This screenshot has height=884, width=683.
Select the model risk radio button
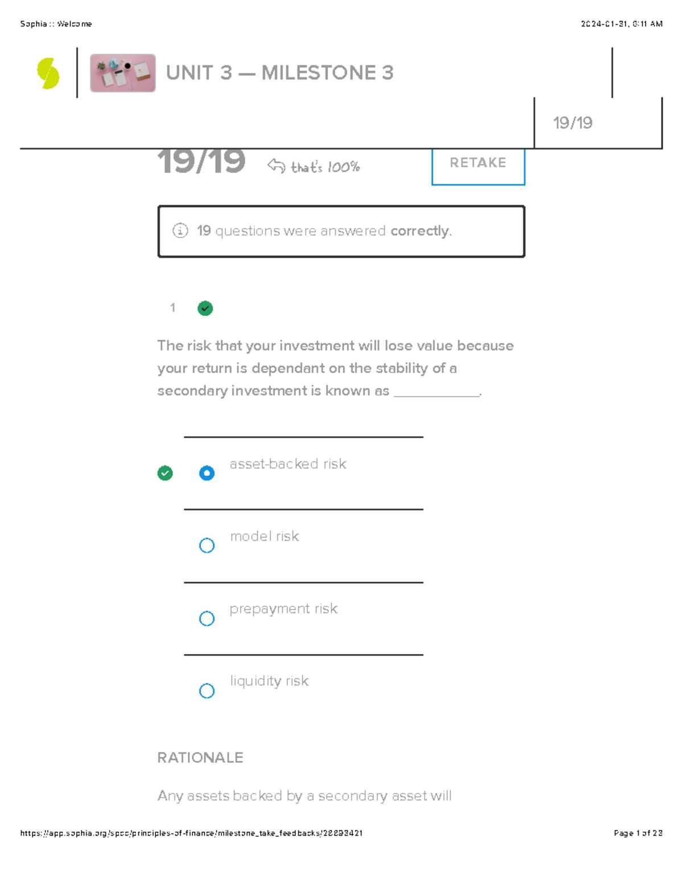207,545
